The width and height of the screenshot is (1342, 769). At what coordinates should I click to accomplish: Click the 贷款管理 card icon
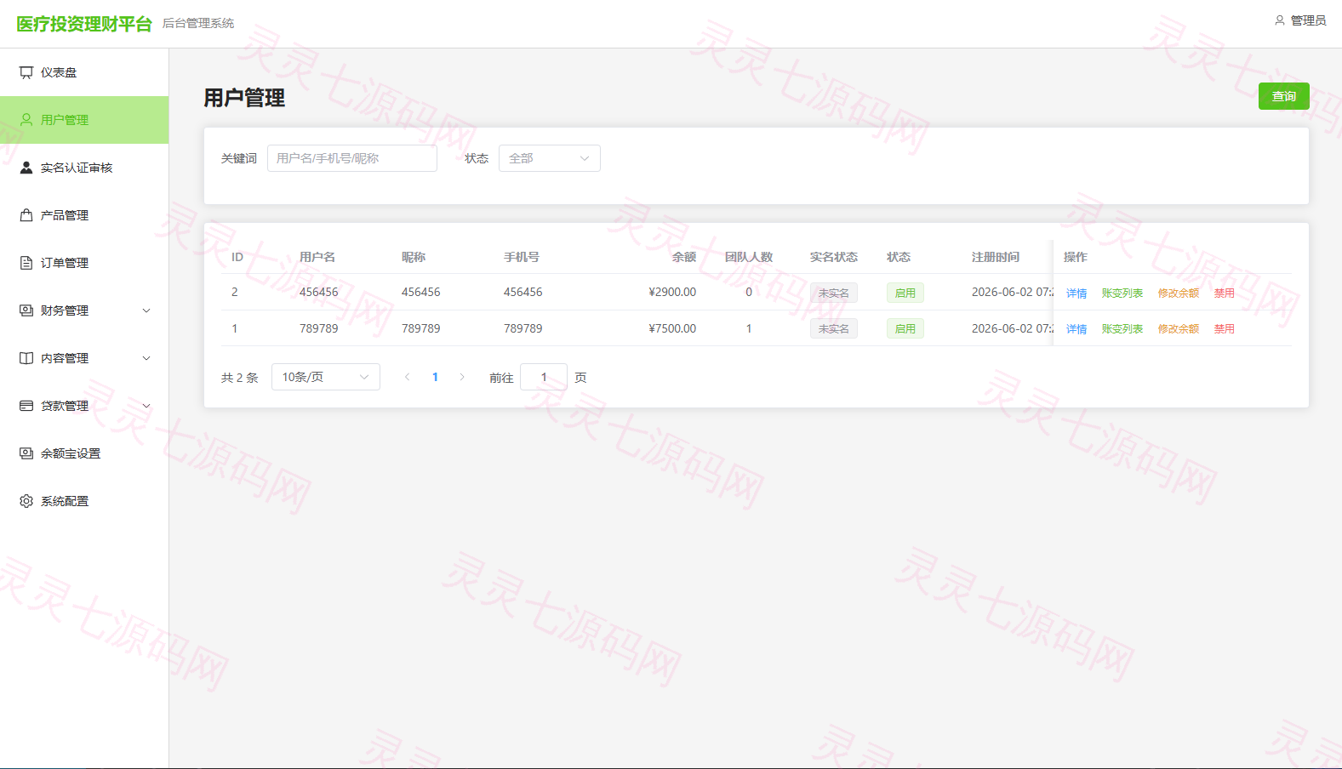click(x=26, y=406)
